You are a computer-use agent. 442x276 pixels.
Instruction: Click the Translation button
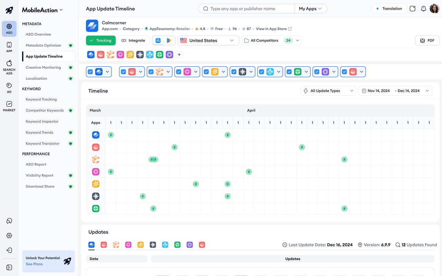coord(389,9)
